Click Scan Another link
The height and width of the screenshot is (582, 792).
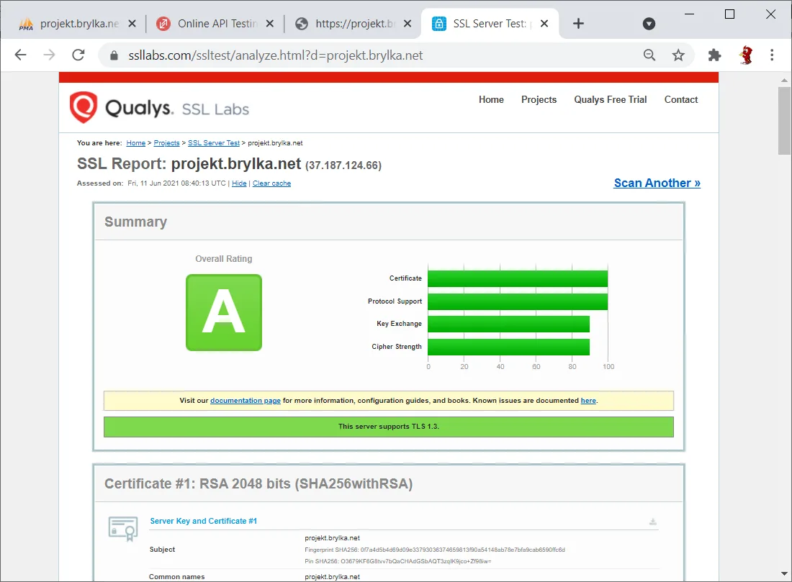[657, 183]
